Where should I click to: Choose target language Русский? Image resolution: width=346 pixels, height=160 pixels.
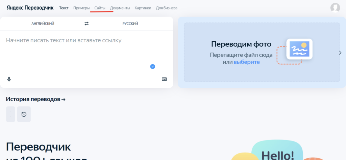(x=130, y=24)
